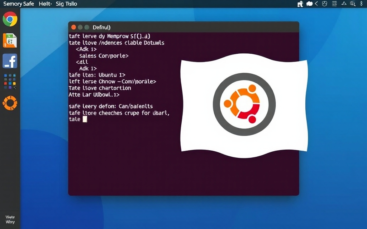The height and width of the screenshot is (229, 367).
Task: Click the terminal cursor block after 'tale'
Action: pos(85,119)
